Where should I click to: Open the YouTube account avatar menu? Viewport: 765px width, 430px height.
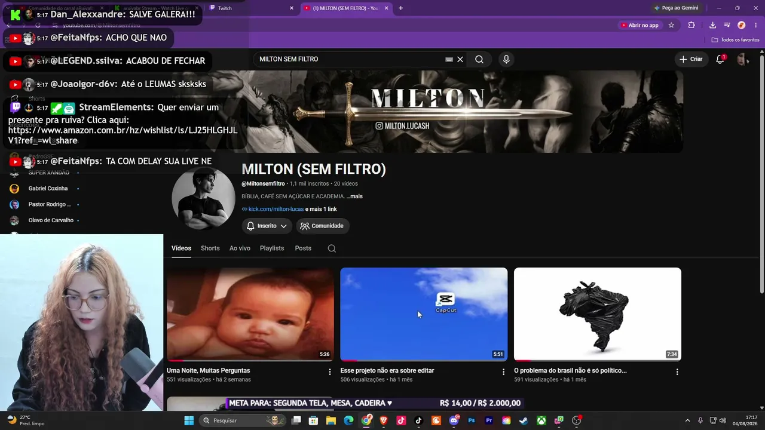click(x=743, y=59)
